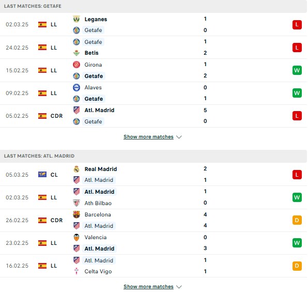The height and width of the screenshot is (295, 308).
Task: Open the Valencia vs Atl. Madrid match
Action: (x=153, y=243)
